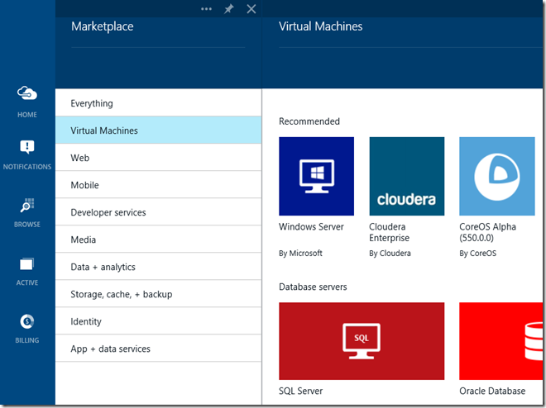546x408 pixels.
Task: Open the ellipsis more options menu
Action: 207,9
